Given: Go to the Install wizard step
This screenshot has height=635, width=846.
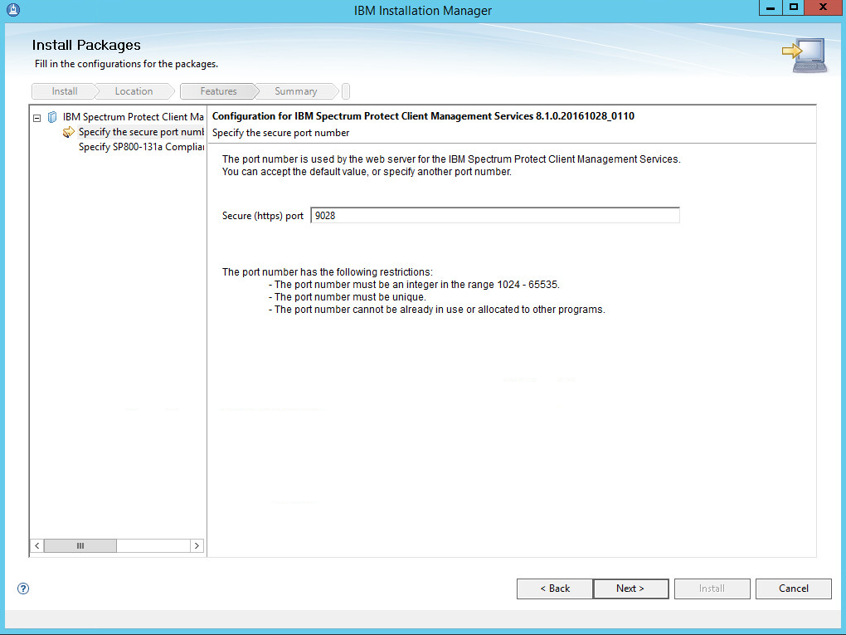Looking at the screenshot, I should [64, 91].
